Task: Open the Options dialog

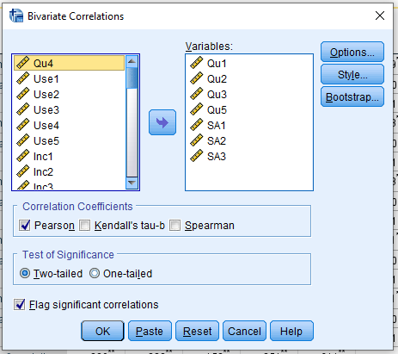Action: click(x=352, y=52)
